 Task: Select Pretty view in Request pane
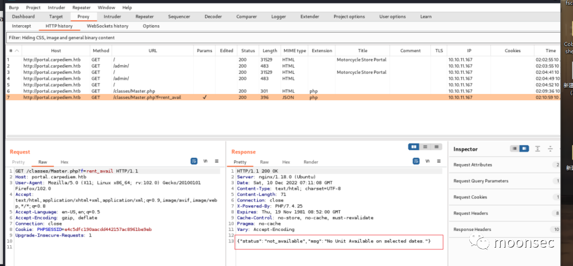(x=18, y=162)
